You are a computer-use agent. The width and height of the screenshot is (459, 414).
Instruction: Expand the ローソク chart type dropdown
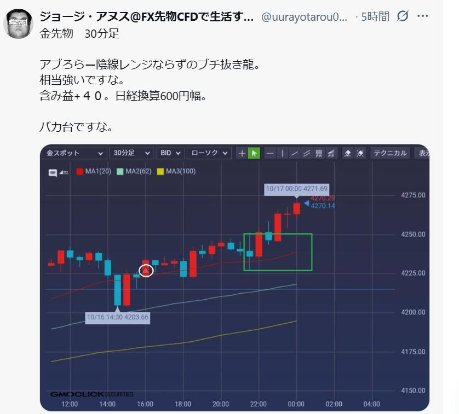pyautogui.click(x=209, y=153)
